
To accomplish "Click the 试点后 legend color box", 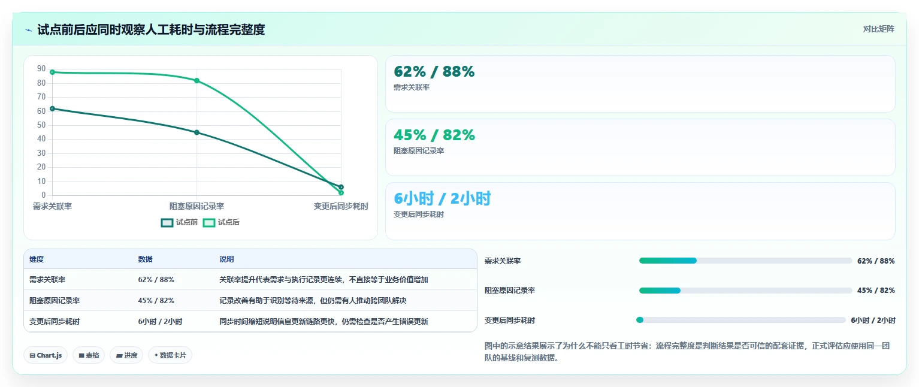I will [x=209, y=222].
